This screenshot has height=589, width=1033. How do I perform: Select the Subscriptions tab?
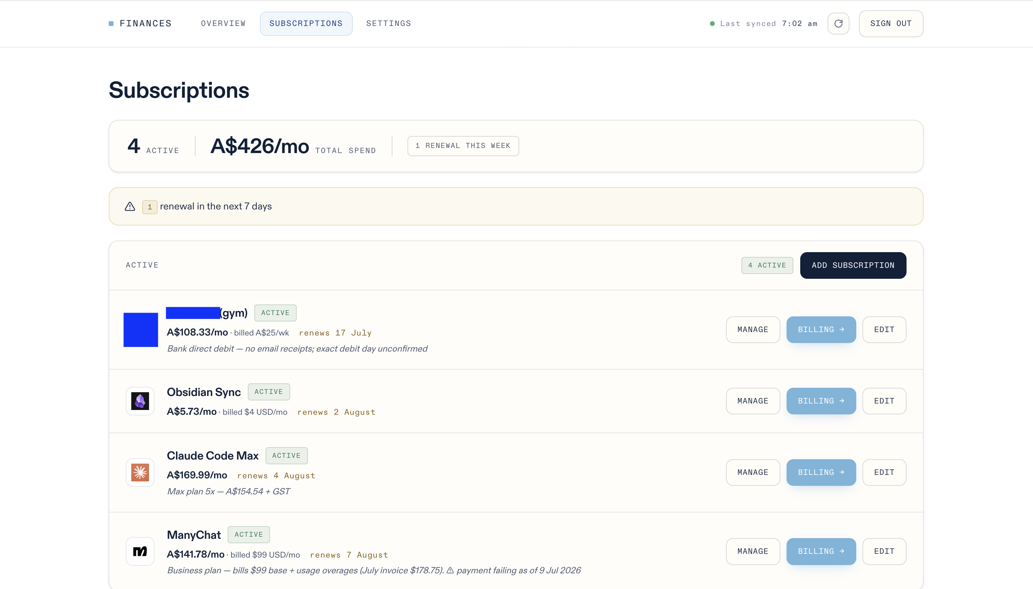306,24
